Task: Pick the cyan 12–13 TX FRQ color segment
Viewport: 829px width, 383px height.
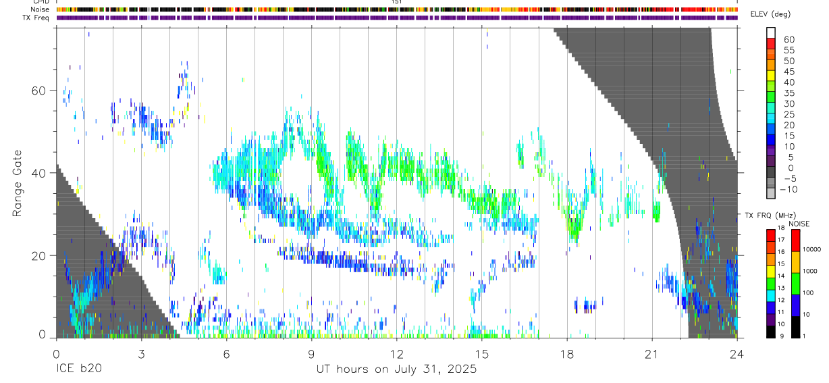Action: (770, 295)
